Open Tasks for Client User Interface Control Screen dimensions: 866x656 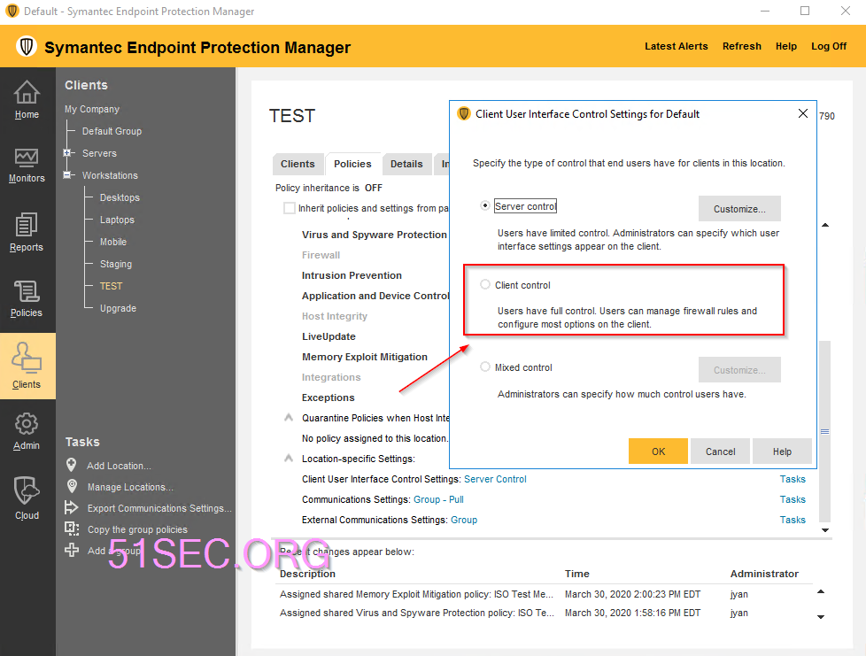coord(793,479)
